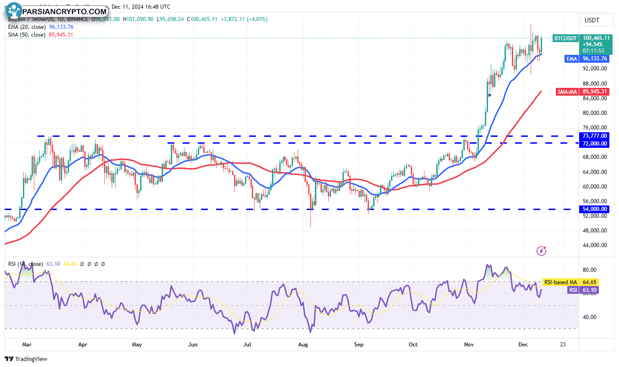Viewport: 619px width, 367px height.
Task: Click the TradingView logo at chart bottom
Action: [26, 359]
